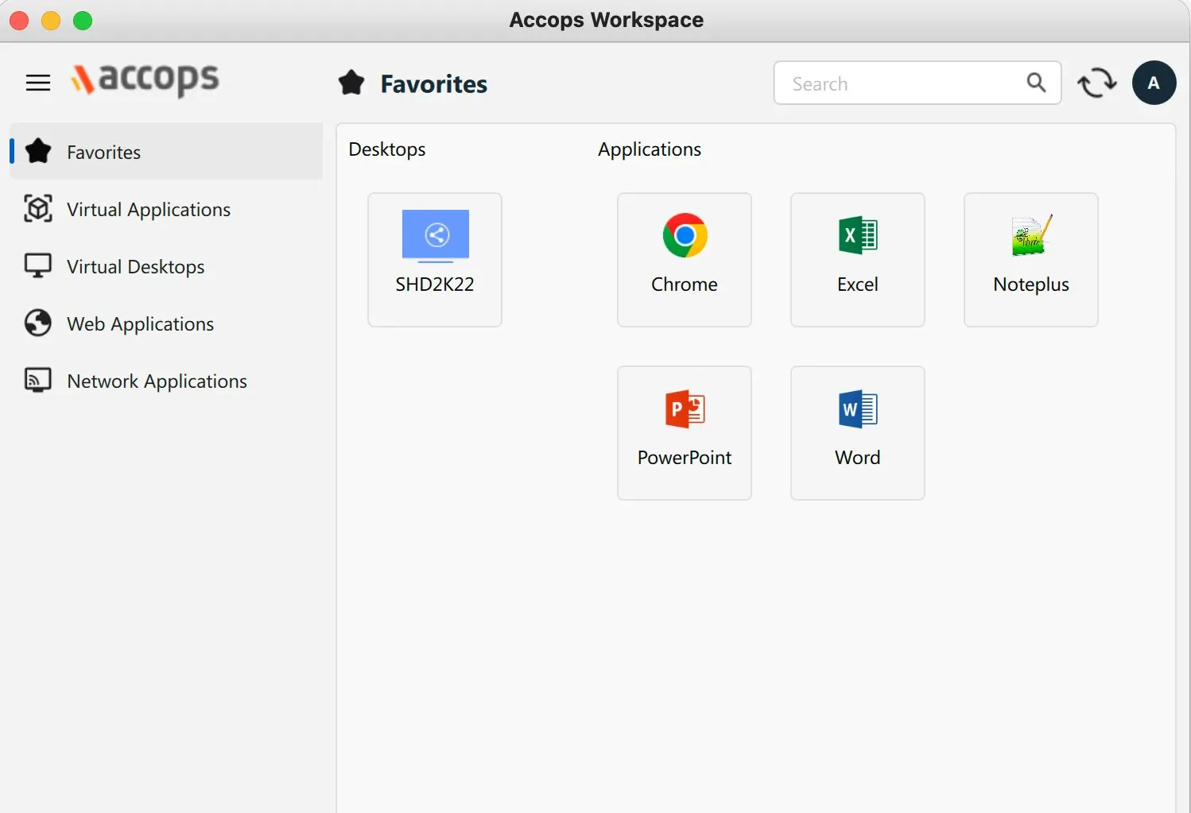Screen dimensions: 1191x813
Task: Open the user avatar A
Action: tap(1154, 83)
